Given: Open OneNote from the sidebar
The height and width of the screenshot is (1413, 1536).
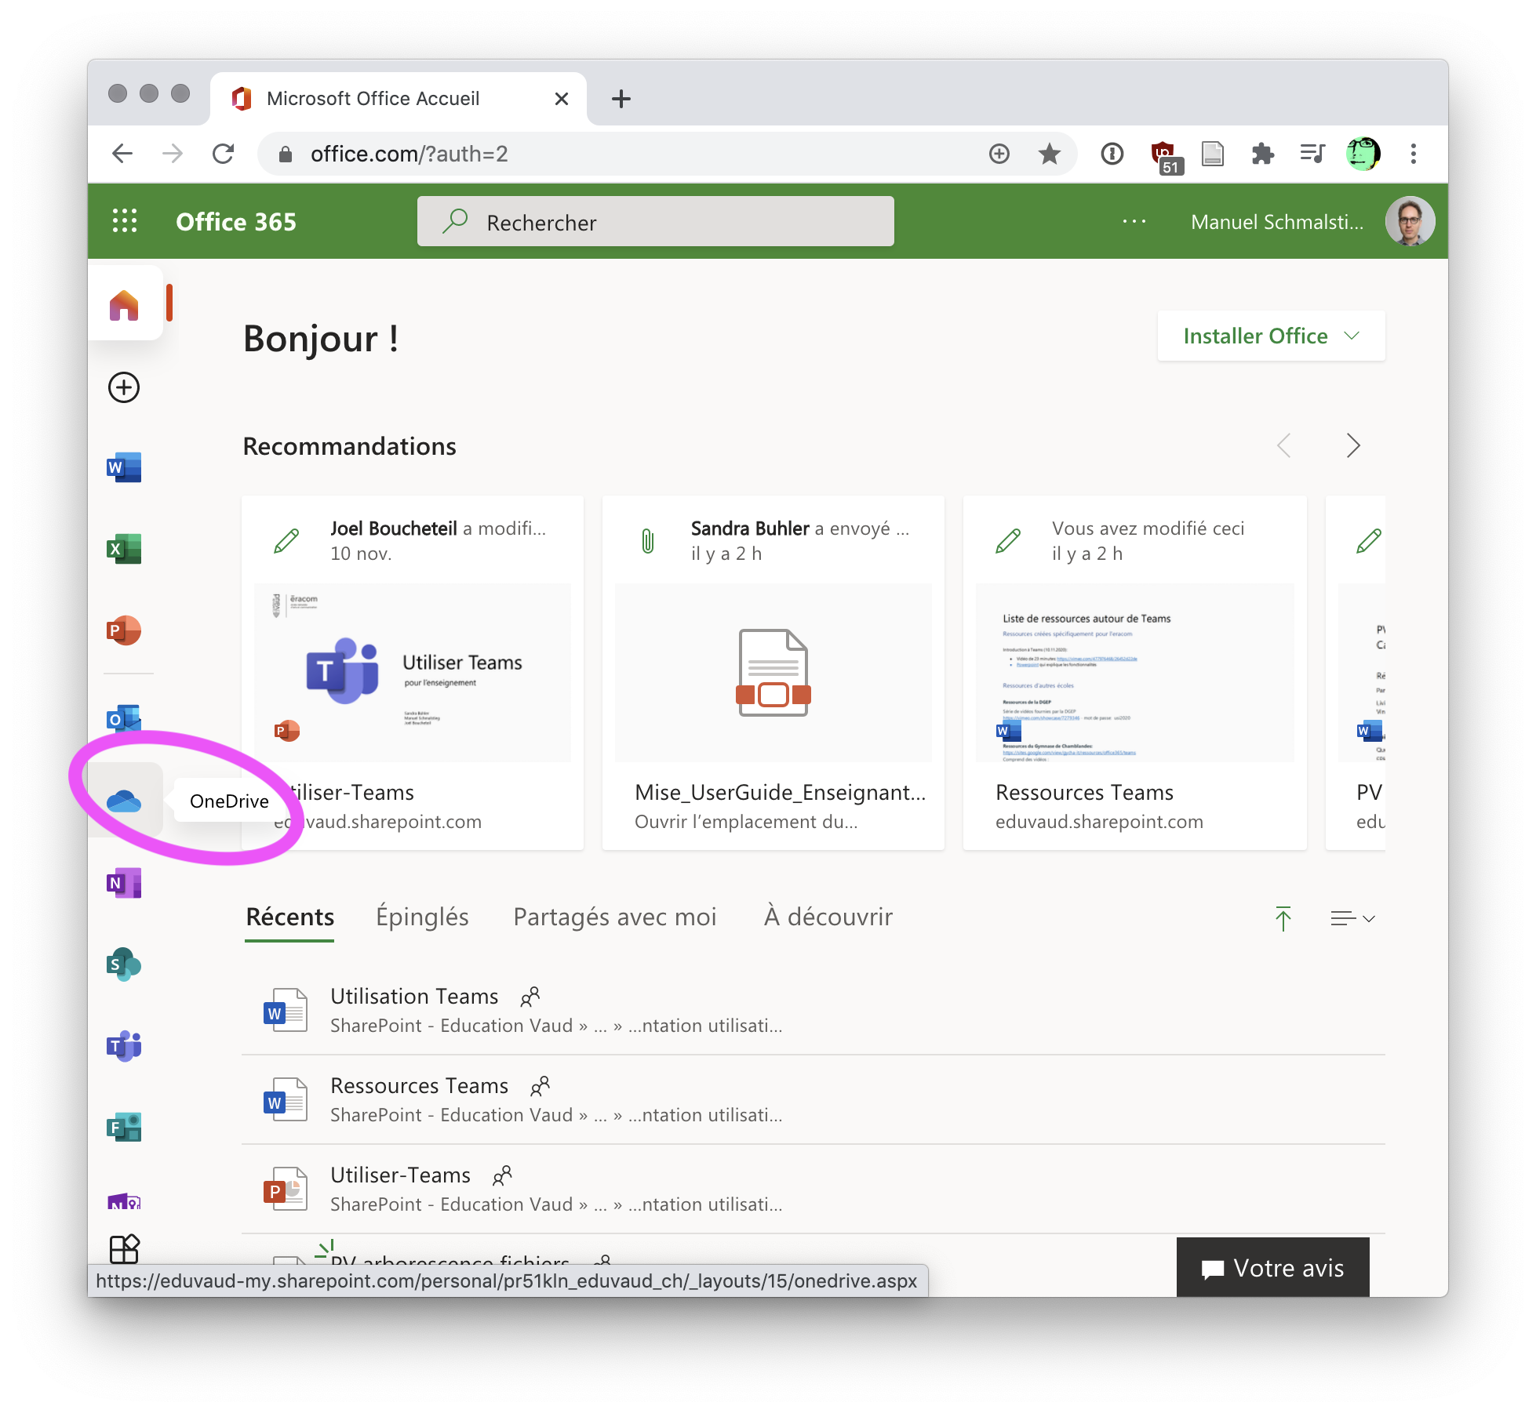Looking at the screenshot, I should click(x=124, y=883).
